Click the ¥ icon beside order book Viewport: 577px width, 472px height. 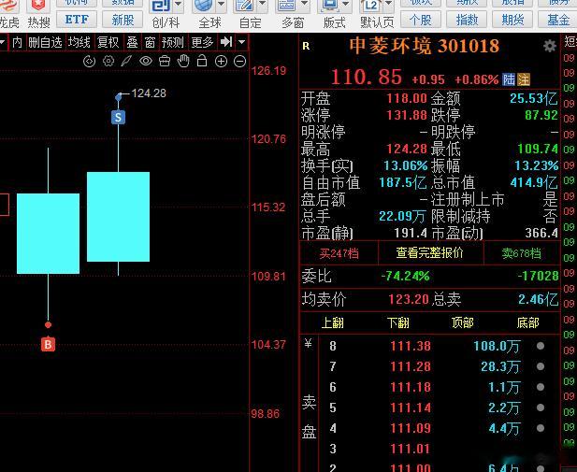pyautogui.click(x=308, y=344)
